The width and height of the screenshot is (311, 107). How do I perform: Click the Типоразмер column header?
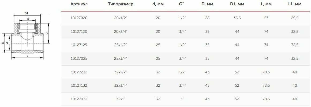click(121, 4)
